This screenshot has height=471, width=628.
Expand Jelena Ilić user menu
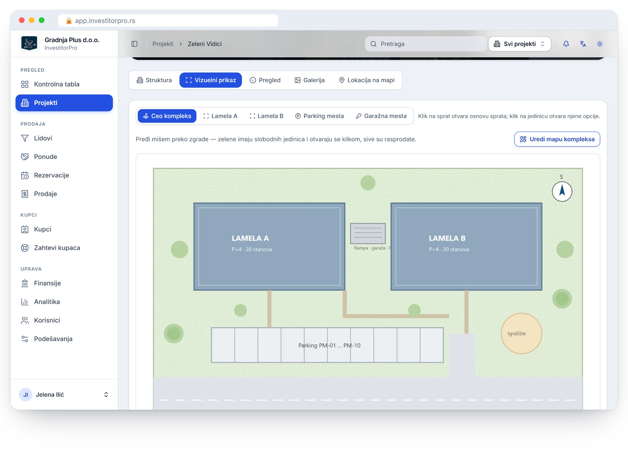pos(64,395)
